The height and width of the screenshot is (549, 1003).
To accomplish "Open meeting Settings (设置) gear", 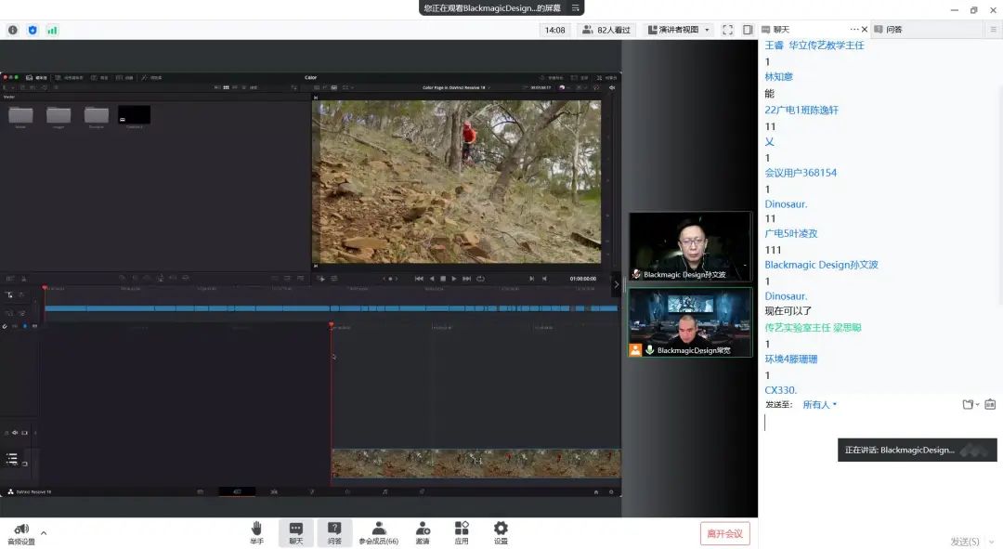I will click(x=501, y=532).
